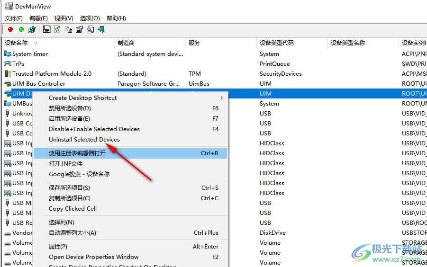
Task: Open the 文件(F) menu
Action: pyautogui.click(x=14, y=18)
